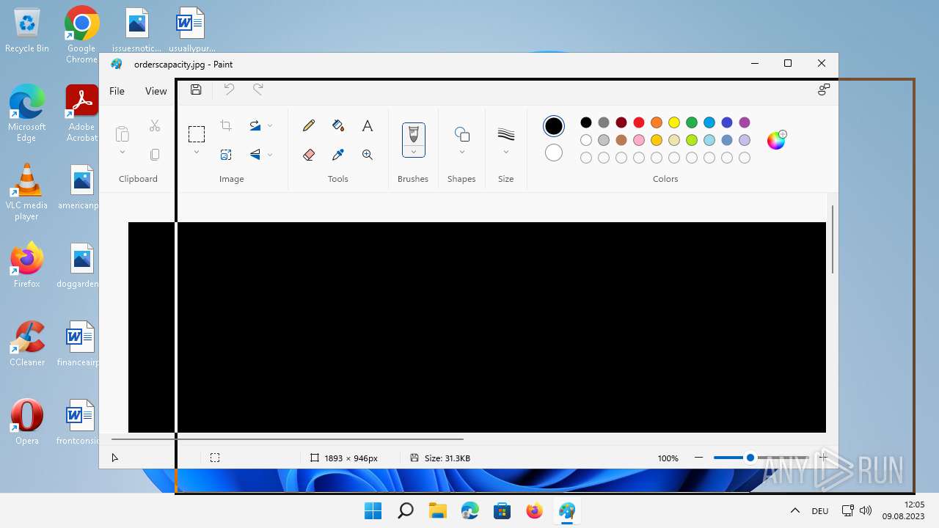
Task: Choose the rectangular Select tool
Action: point(197,133)
